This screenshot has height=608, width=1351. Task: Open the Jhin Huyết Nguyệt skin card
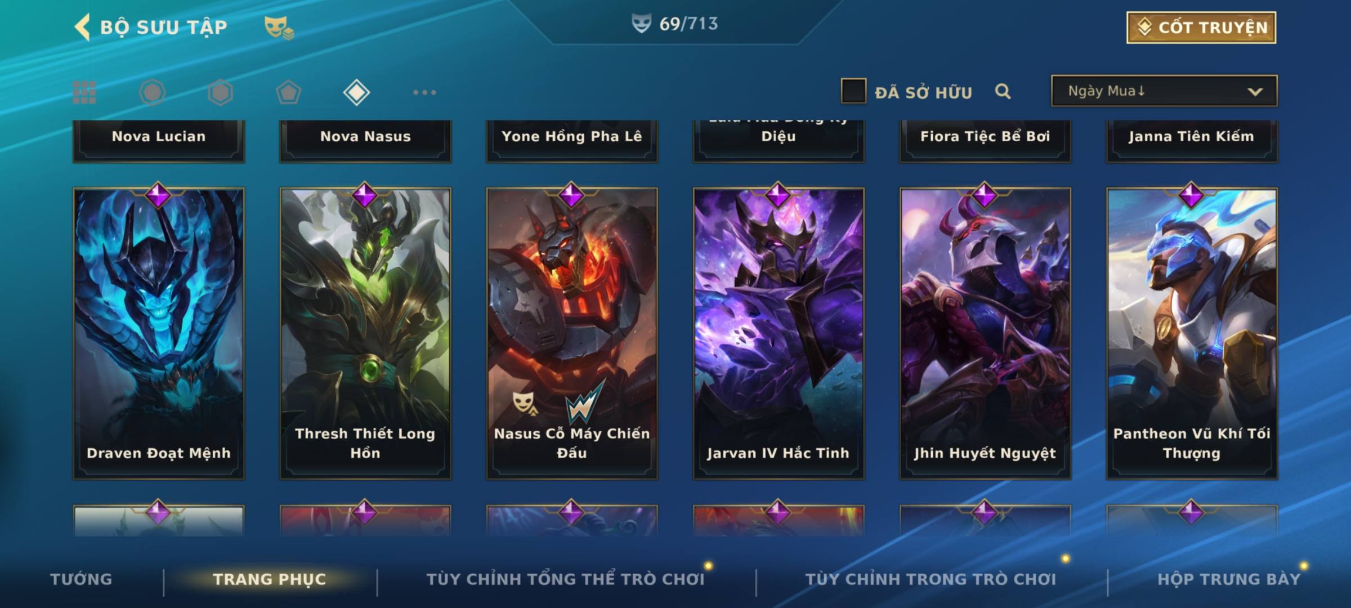click(985, 333)
